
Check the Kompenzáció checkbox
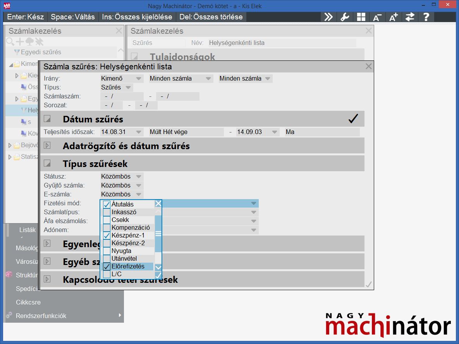pyautogui.click(x=107, y=228)
